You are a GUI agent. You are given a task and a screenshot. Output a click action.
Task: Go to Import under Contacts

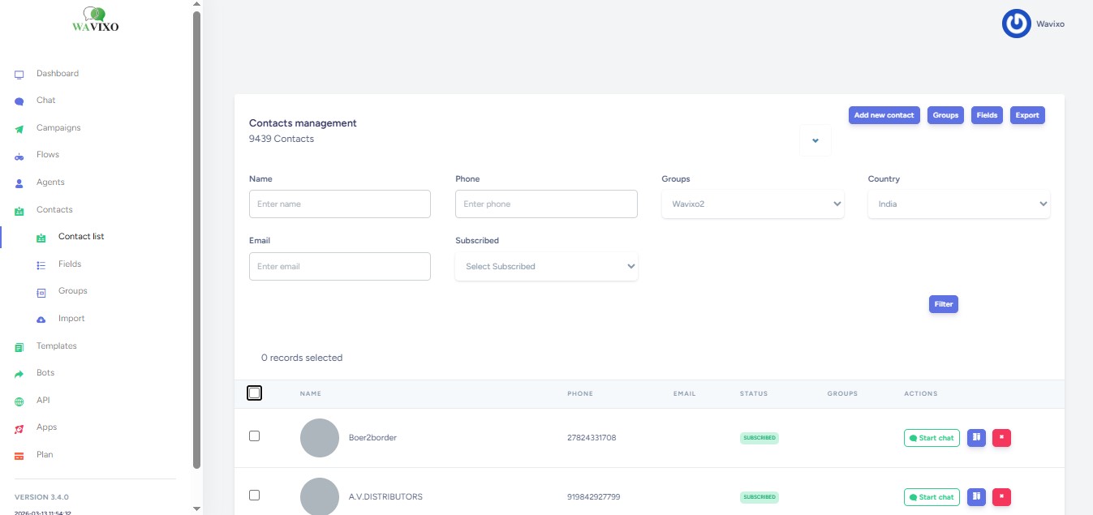71,319
